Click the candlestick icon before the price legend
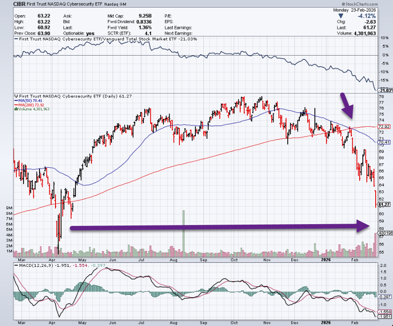The width and height of the screenshot is (393, 326). (x=17, y=96)
